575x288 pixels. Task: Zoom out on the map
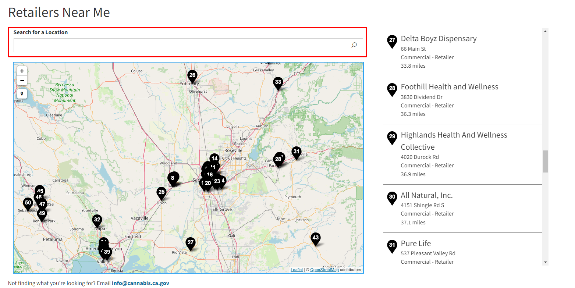tap(22, 81)
